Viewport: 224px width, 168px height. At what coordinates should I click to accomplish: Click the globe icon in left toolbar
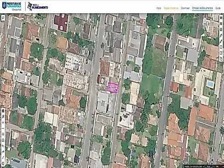click(x=3, y=111)
